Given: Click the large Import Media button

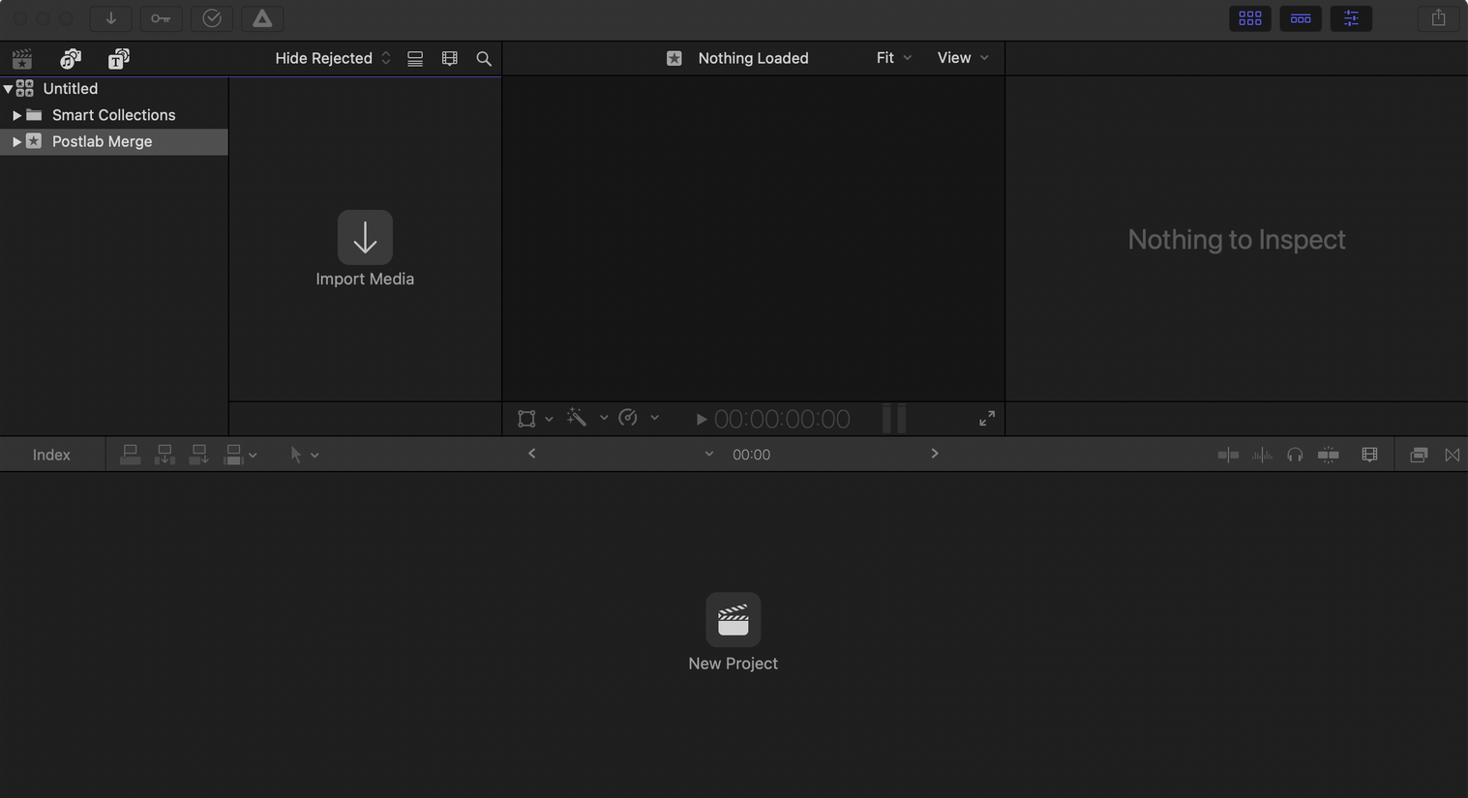Looking at the screenshot, I should [x=365, y=237].
